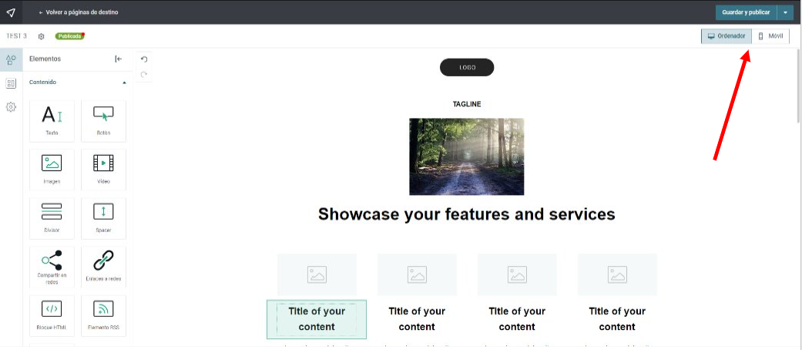Screen dimensions: 802x350
Task: Click the Showcase your features and services heading
Action: click(x=466, y=214)
